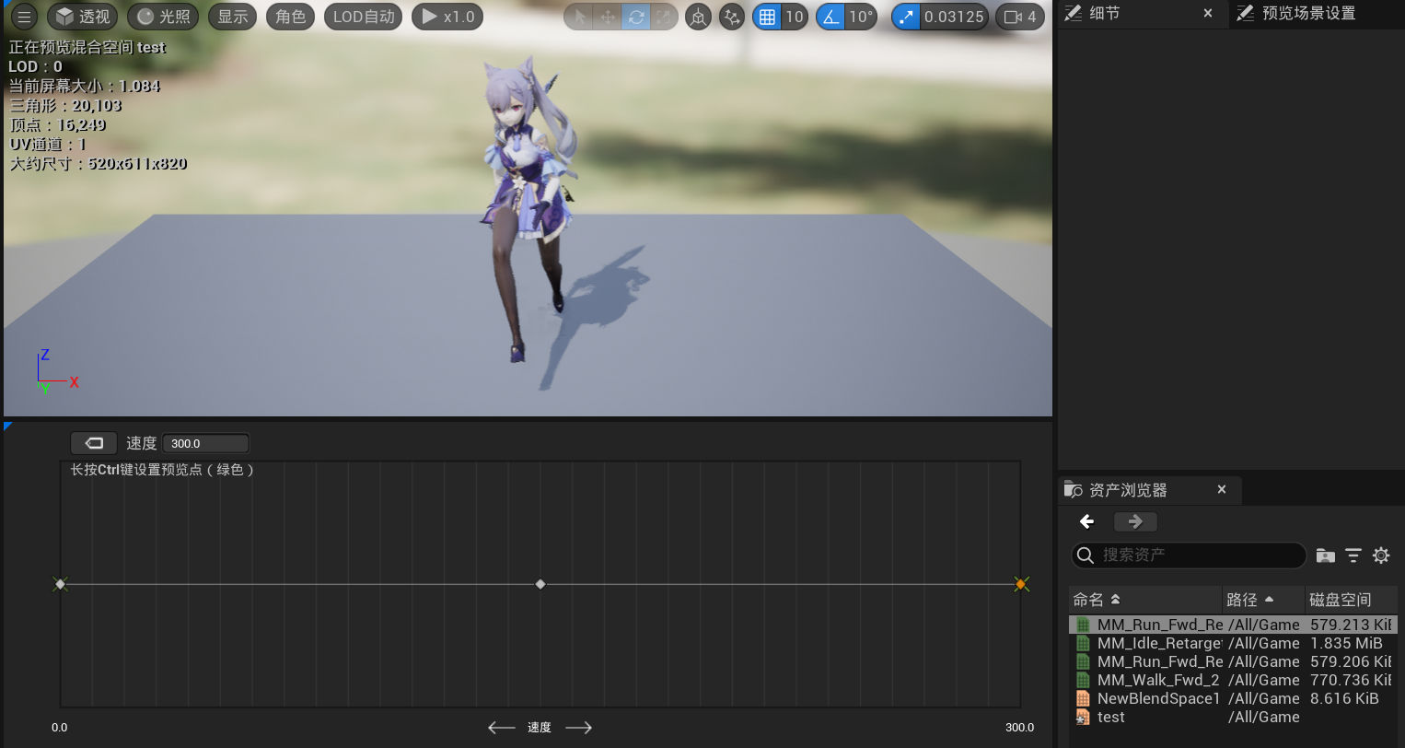Select the blend sample point at 0.0

(61, 584)
